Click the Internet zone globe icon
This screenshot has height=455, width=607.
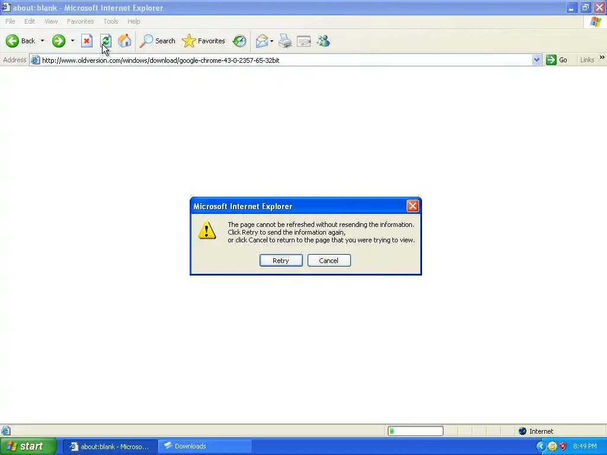tap(523, 431)
